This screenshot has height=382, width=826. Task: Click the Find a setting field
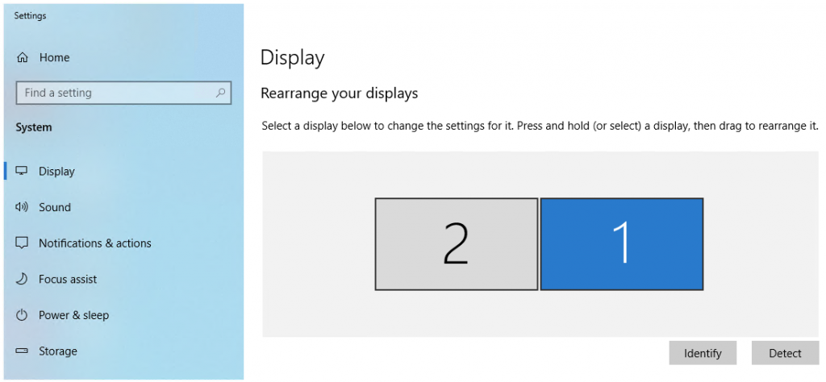[x=113, y=93]
